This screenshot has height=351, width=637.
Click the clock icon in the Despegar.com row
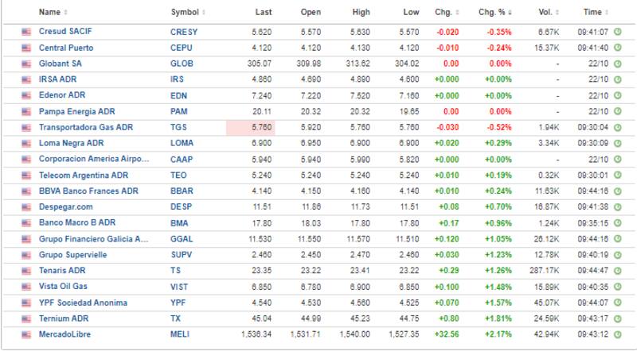[x=618, y=207]
